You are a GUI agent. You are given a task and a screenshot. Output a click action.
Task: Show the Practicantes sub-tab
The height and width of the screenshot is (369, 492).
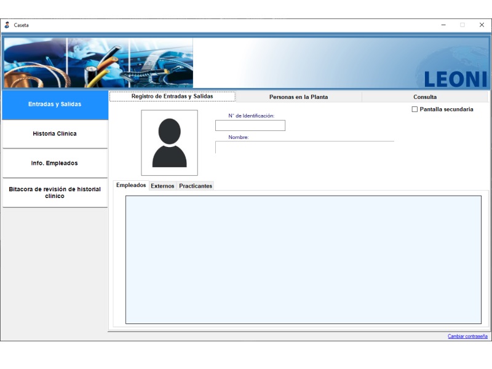point(196,186)
